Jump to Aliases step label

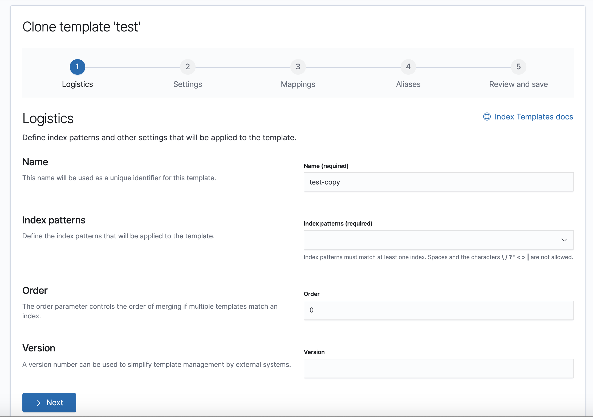point(408,84)
